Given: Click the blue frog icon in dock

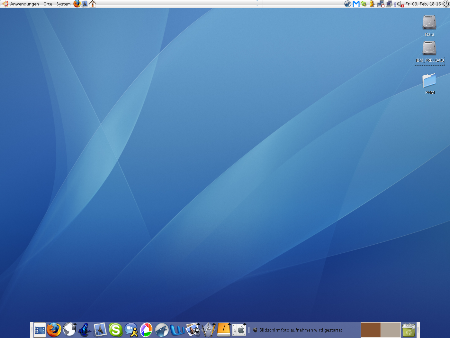Looking at the screenshot, I should point(85,330).
